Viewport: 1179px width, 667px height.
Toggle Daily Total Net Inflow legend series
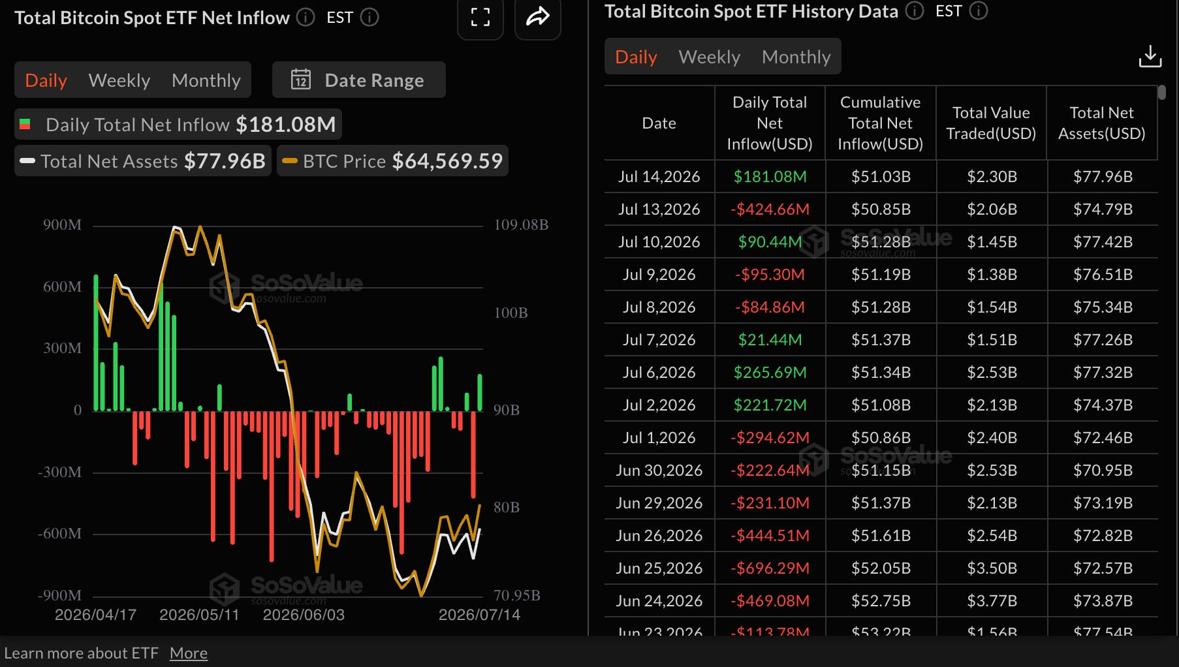(x=178, y=125)
